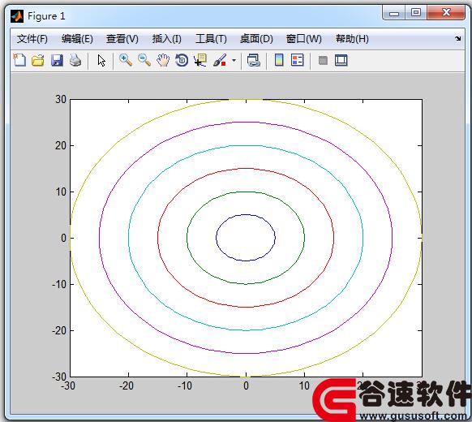Click Show Plot Tools and Dock Figure
This screenshot has height=422, width=472.
coord(341,60)
